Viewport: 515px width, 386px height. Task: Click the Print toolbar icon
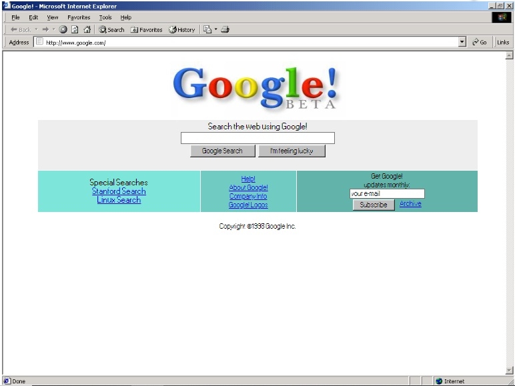tap(225, 29)
